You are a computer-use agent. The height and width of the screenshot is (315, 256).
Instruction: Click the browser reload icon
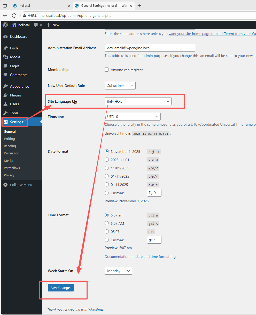(14, 16)
